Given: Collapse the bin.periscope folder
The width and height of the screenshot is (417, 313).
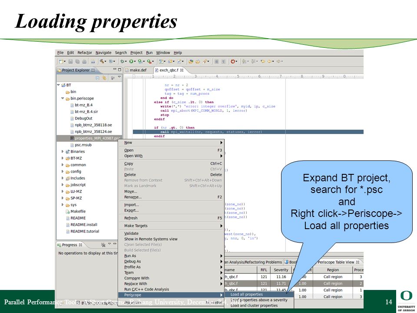Looking at the screenshot, I should click(x=63, y=98).
